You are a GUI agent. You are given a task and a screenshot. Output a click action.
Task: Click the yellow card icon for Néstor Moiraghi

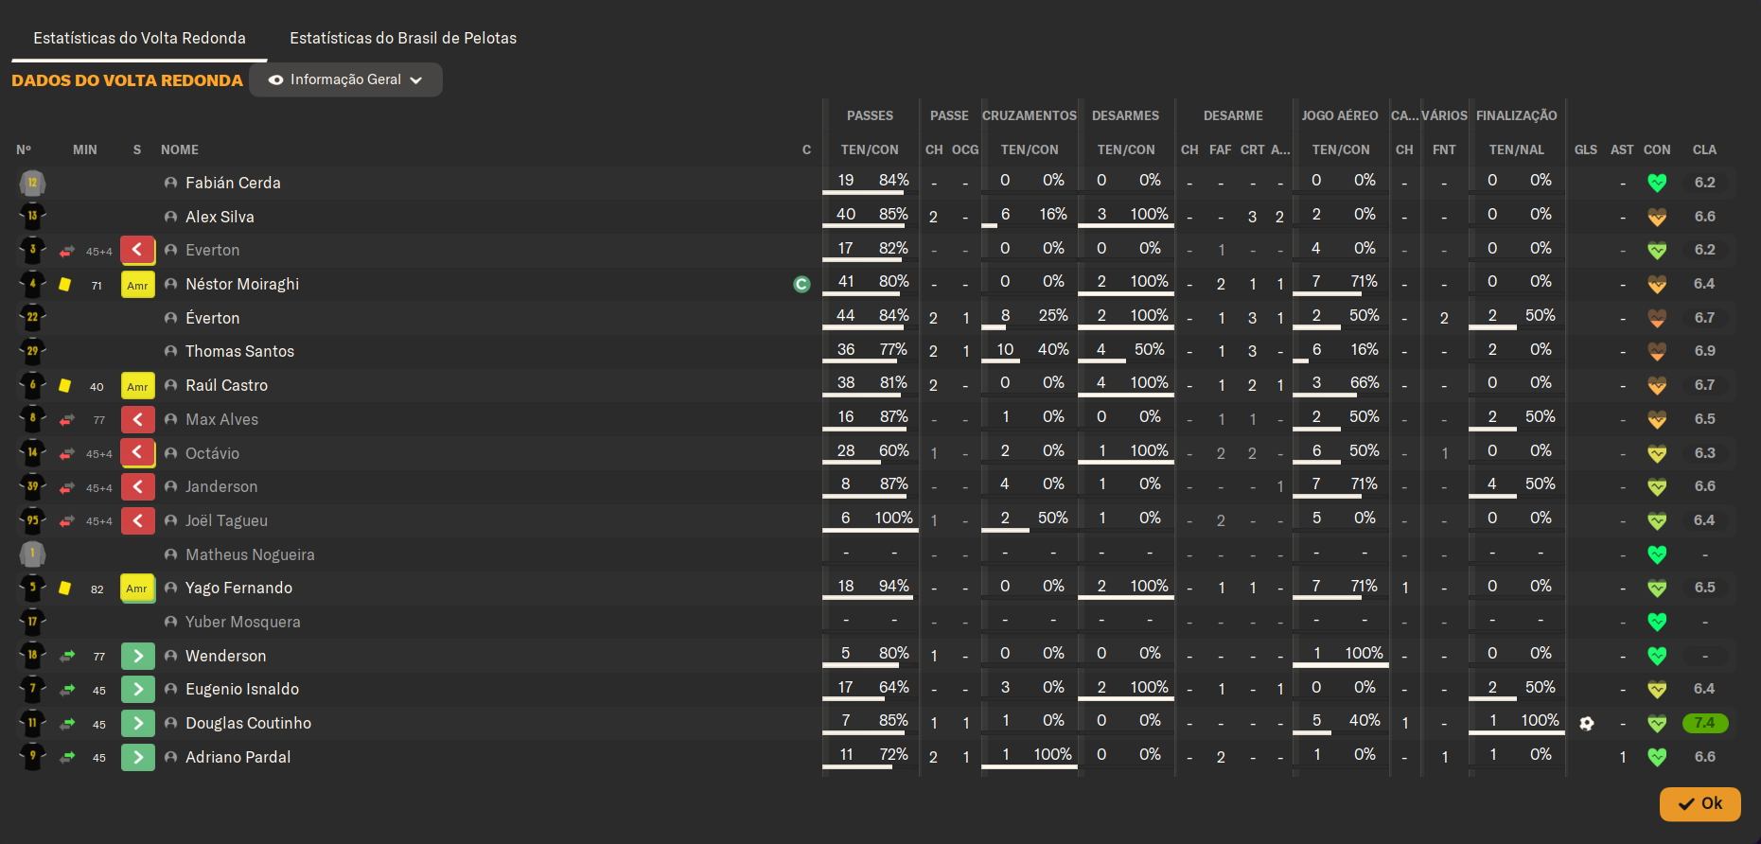click(x=64, y=284)
